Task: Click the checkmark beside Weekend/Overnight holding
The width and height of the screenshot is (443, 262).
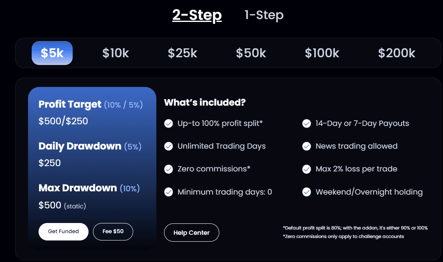Action: [x=307, y=192]
